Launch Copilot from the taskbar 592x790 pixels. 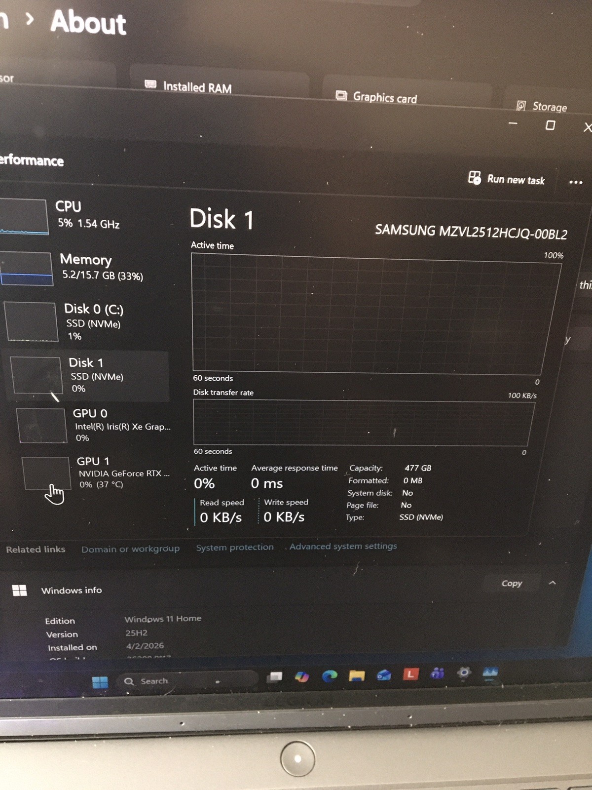point(302,676)
